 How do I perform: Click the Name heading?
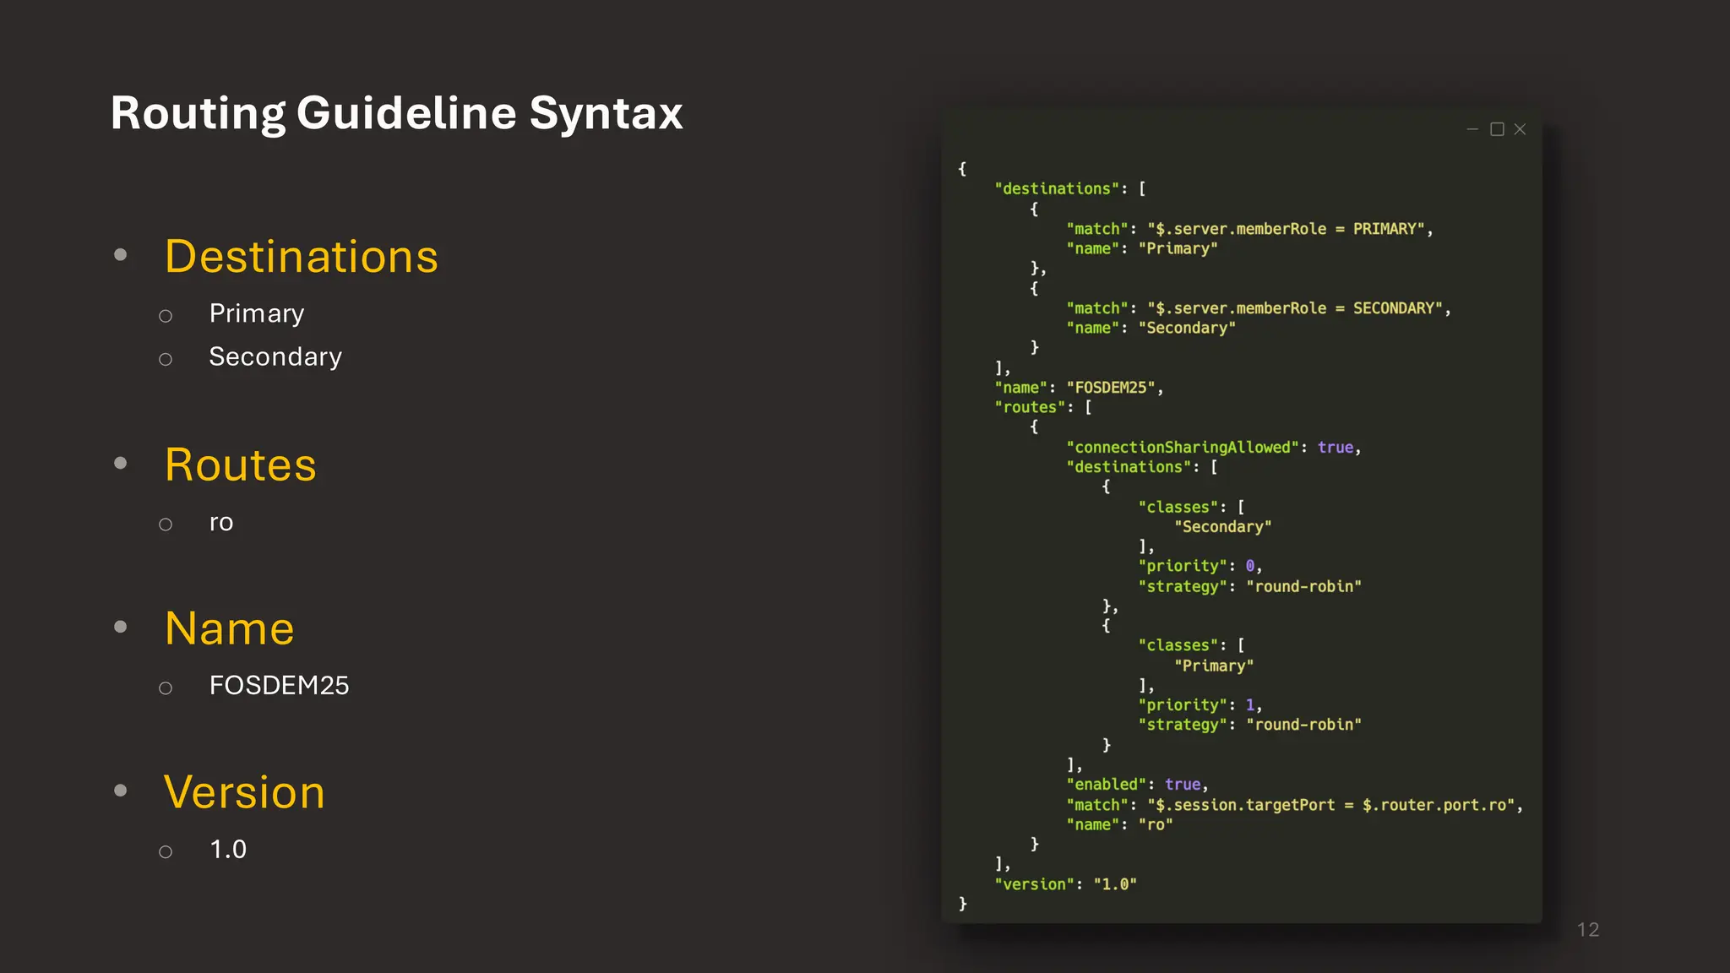pyautogui.click(x=230, y=629)
